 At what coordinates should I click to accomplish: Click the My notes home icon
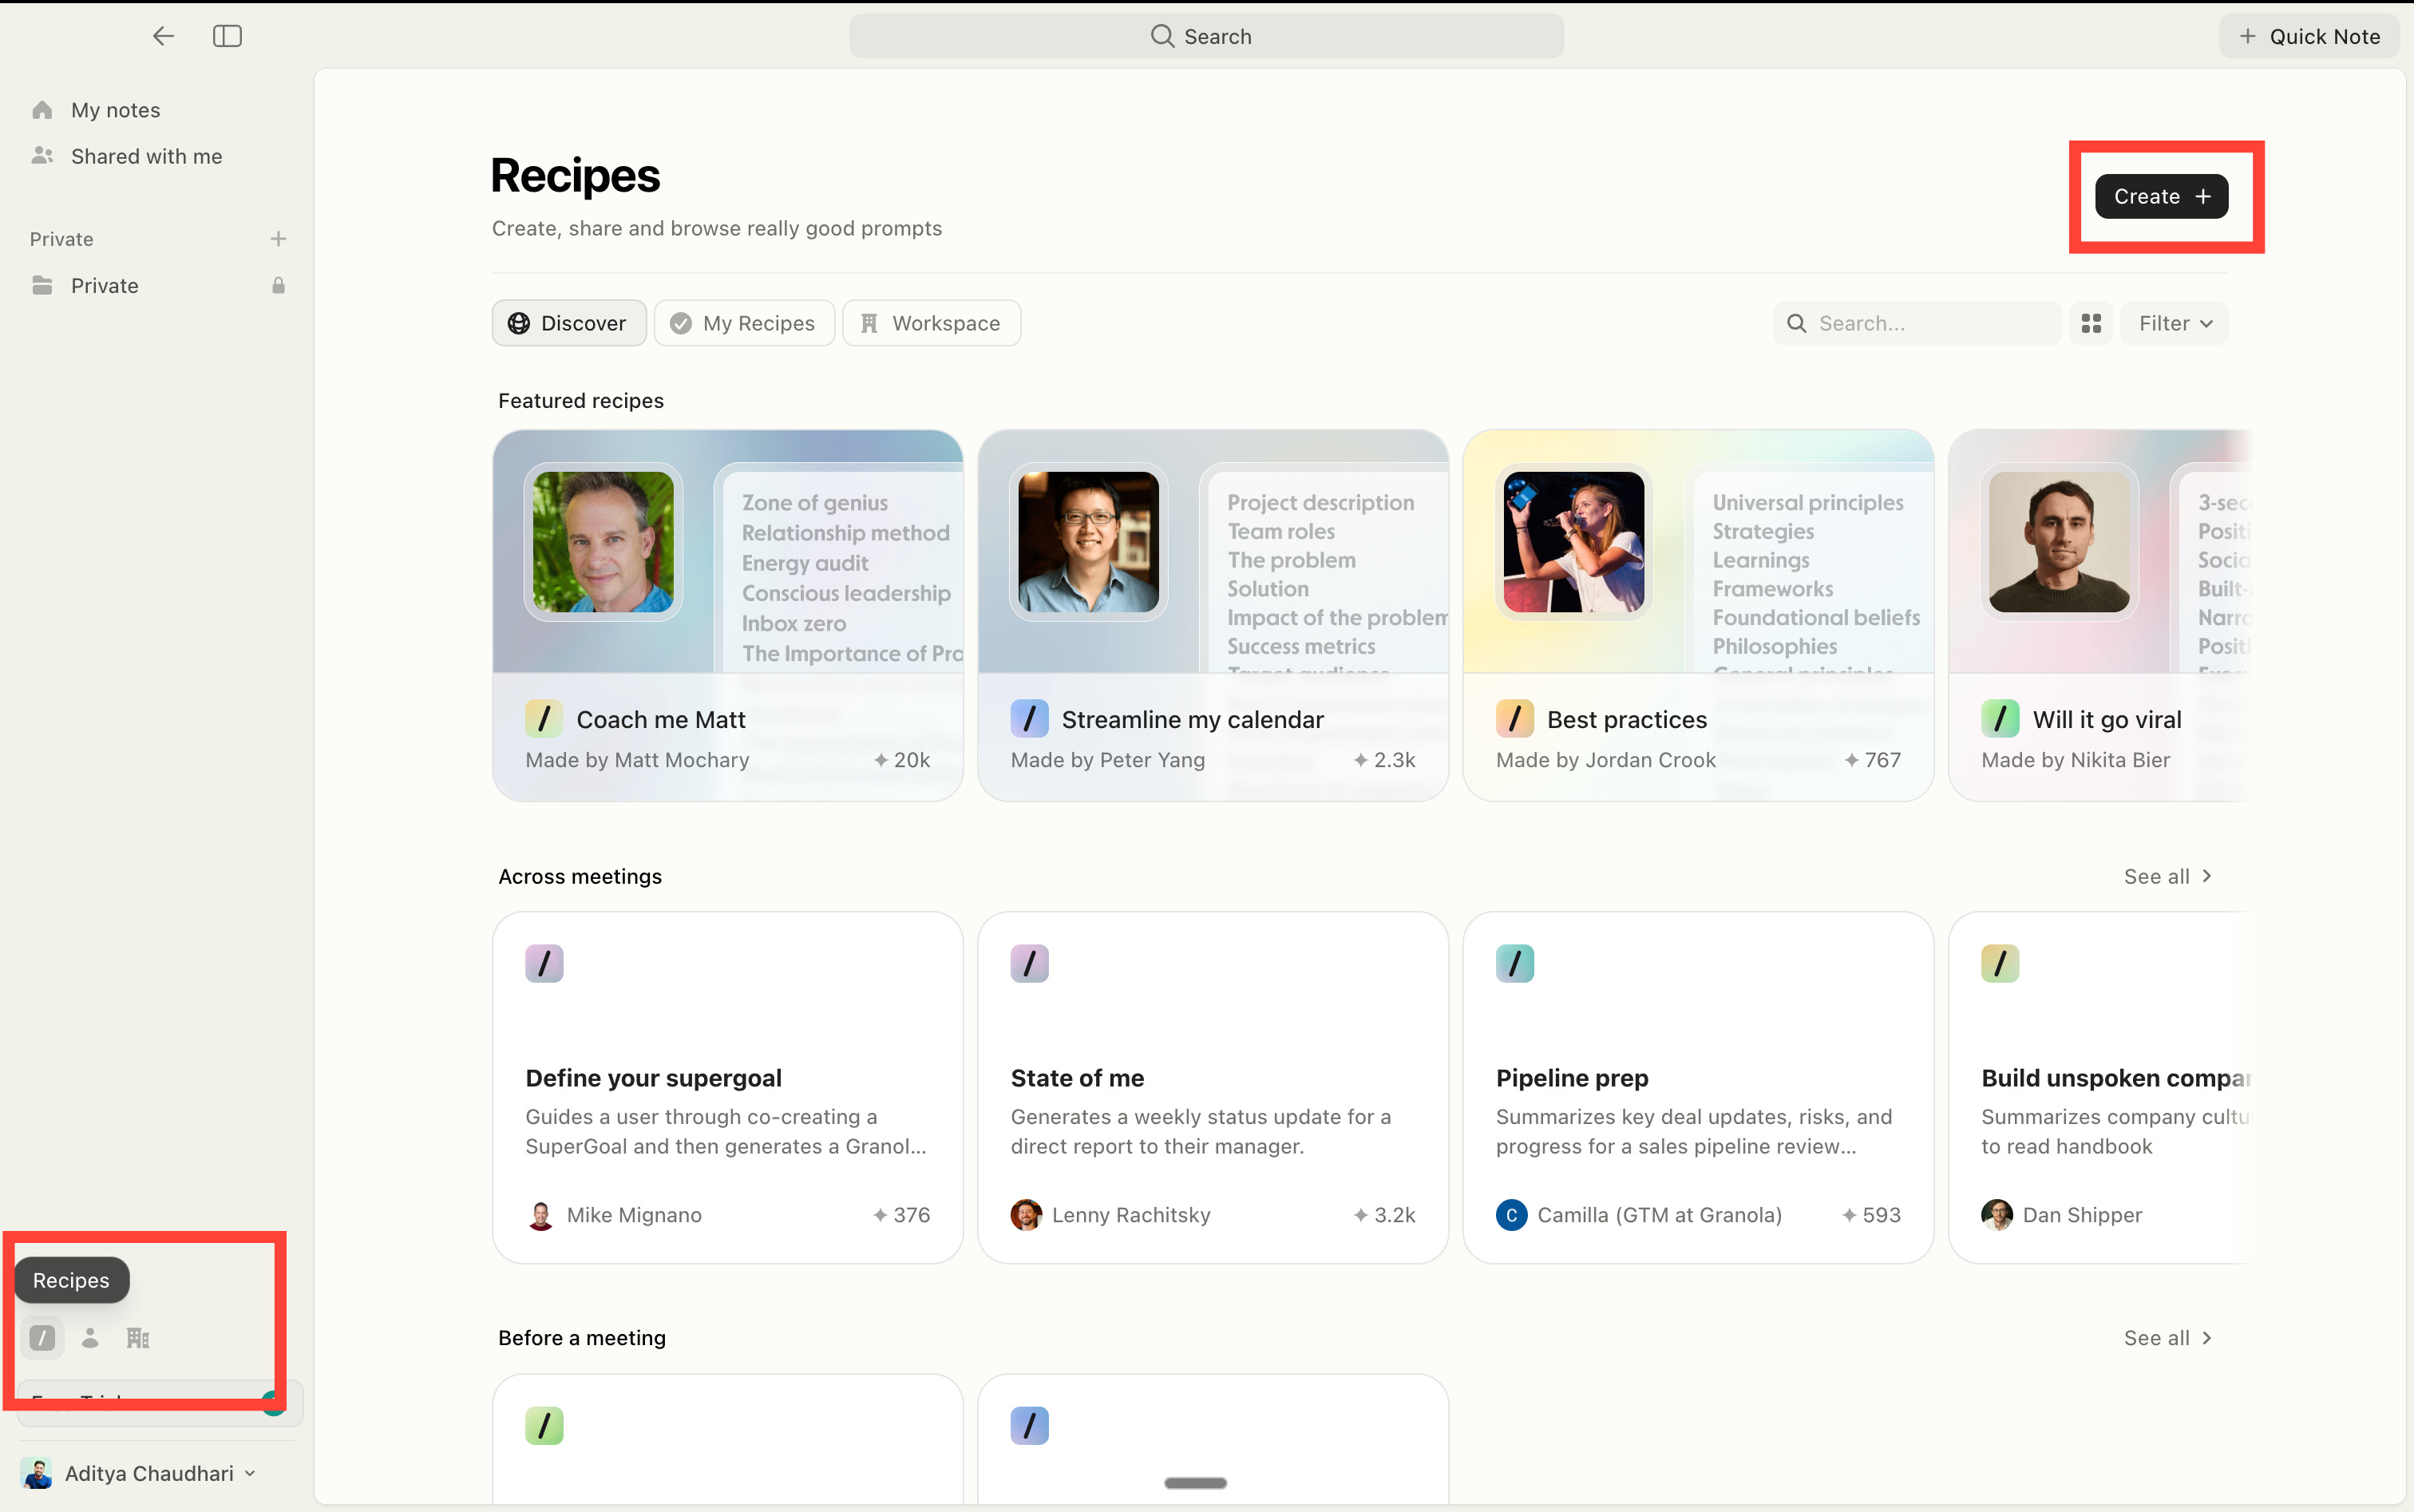coord(42,110)
